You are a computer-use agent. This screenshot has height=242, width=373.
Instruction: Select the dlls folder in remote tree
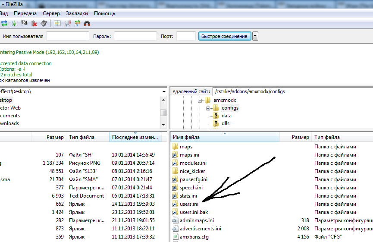tap(226, 123)
